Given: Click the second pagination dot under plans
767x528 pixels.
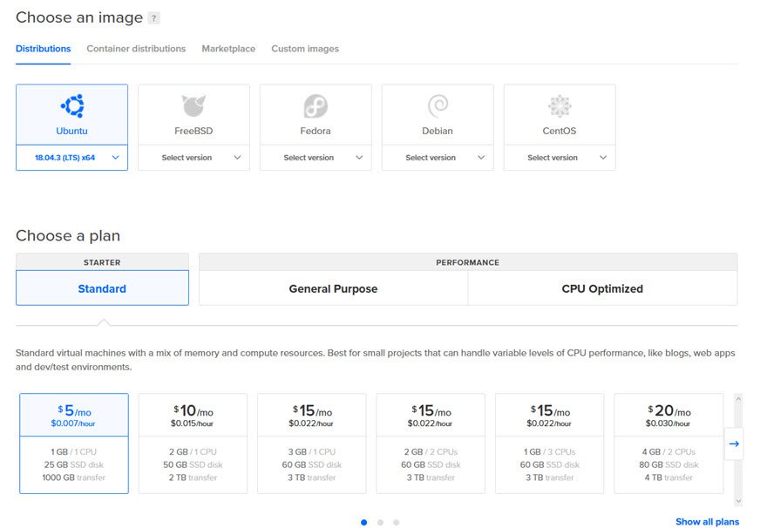Looking at the screenshot, I should click(x=379, y=522).
